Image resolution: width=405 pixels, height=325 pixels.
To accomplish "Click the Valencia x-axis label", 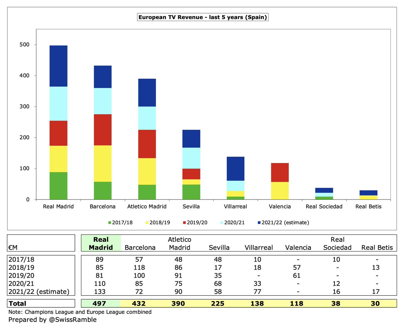I will point(279,206).
